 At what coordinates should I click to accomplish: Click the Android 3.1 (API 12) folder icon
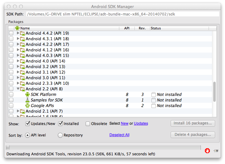(22, 72)
